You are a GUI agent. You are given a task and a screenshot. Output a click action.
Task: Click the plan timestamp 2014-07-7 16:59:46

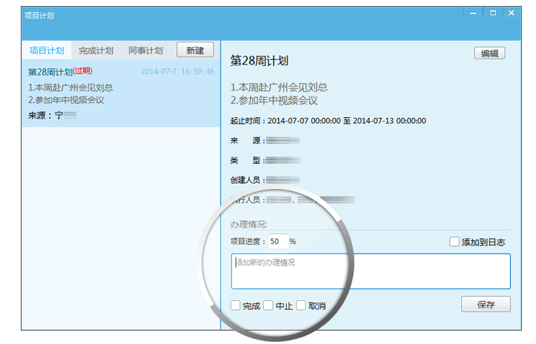pyautogui.click(x=177, y=71)
